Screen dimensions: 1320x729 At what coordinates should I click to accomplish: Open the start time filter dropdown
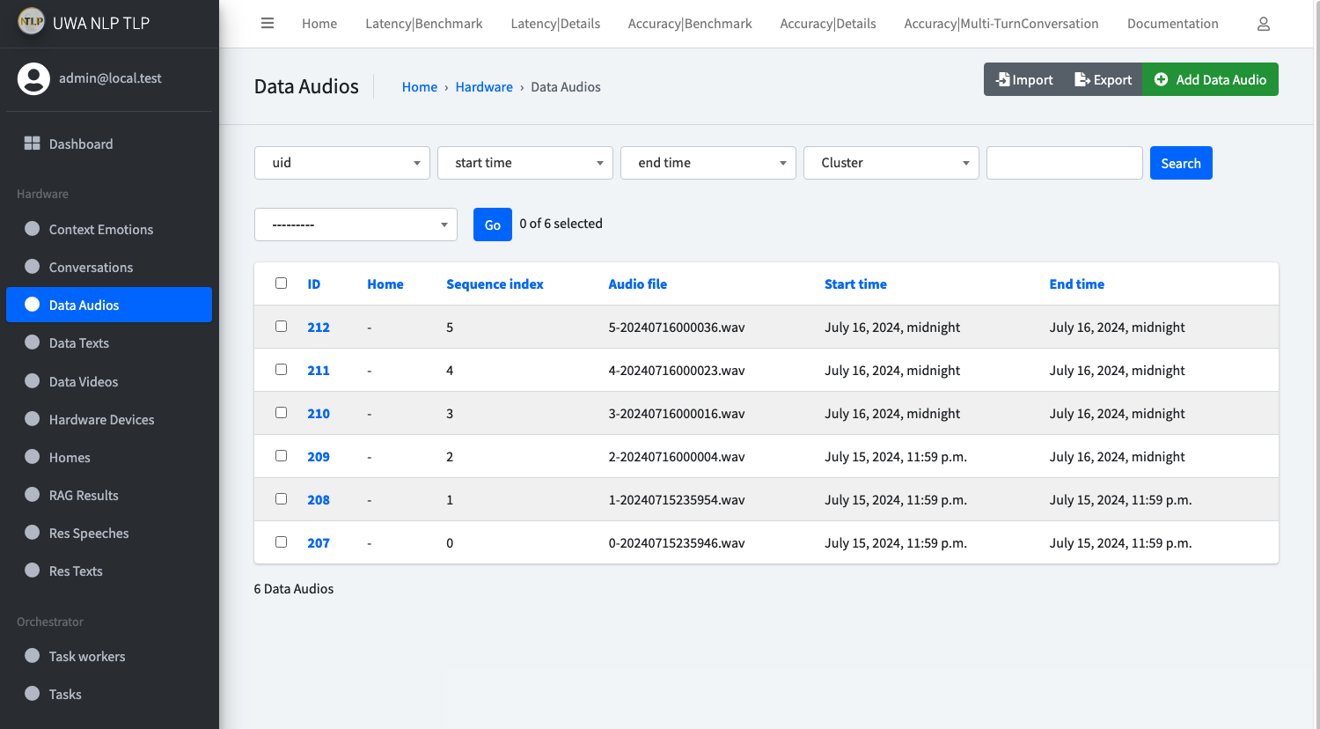(525, 163)
